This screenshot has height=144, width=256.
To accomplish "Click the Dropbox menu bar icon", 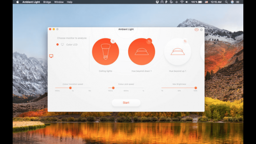I will (157, 2).
